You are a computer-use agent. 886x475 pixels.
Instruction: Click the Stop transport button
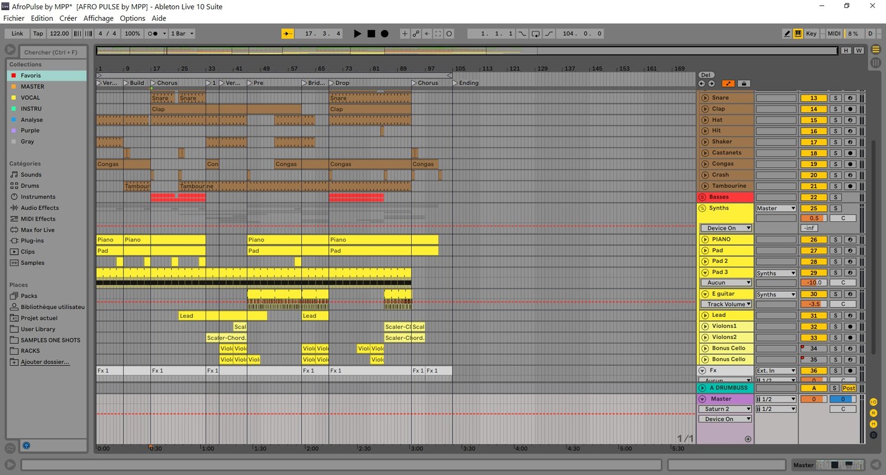371,34
